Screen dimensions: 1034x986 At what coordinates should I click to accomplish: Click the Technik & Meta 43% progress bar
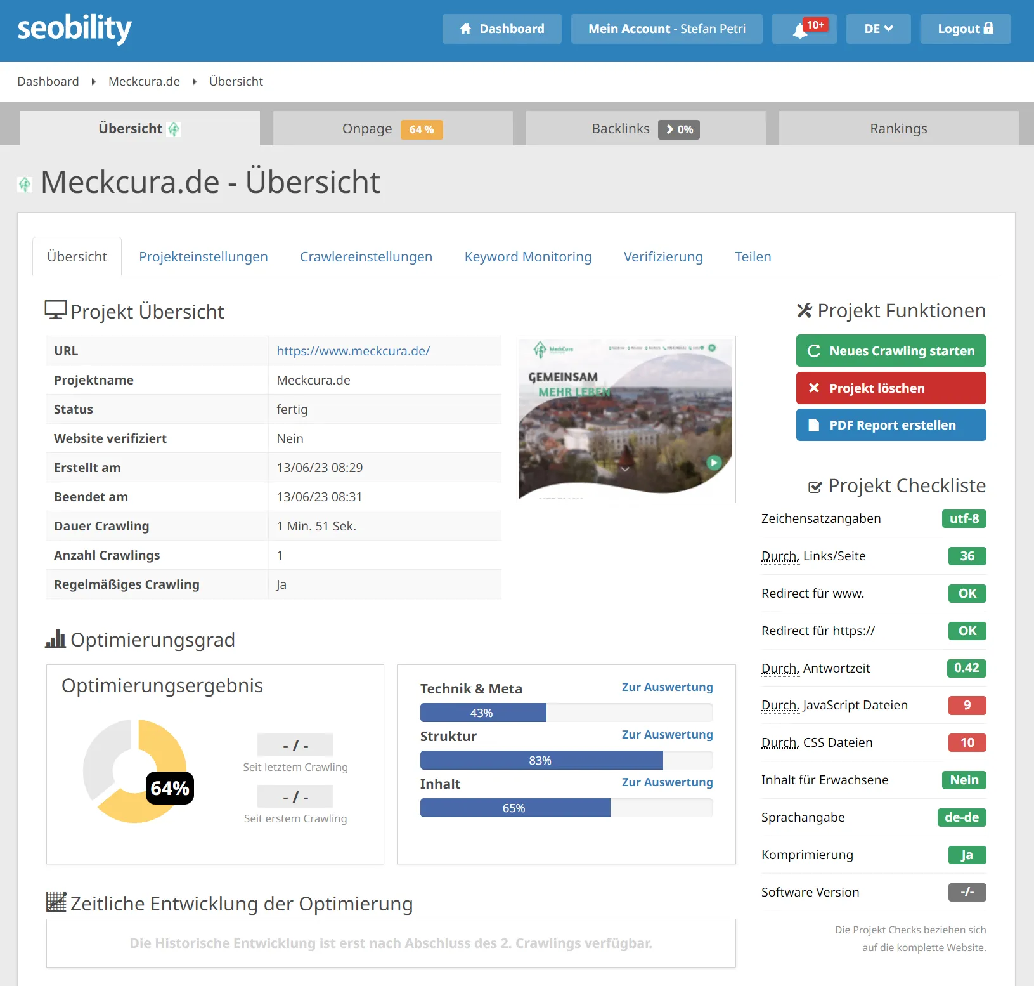point(566,713)
